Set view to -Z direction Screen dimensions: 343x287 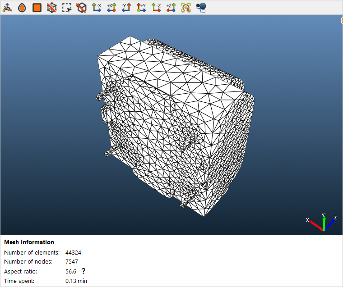(156, 8)
